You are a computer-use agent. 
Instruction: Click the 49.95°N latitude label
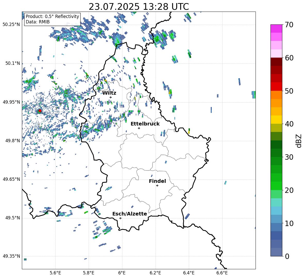click(x=11, y=102)
